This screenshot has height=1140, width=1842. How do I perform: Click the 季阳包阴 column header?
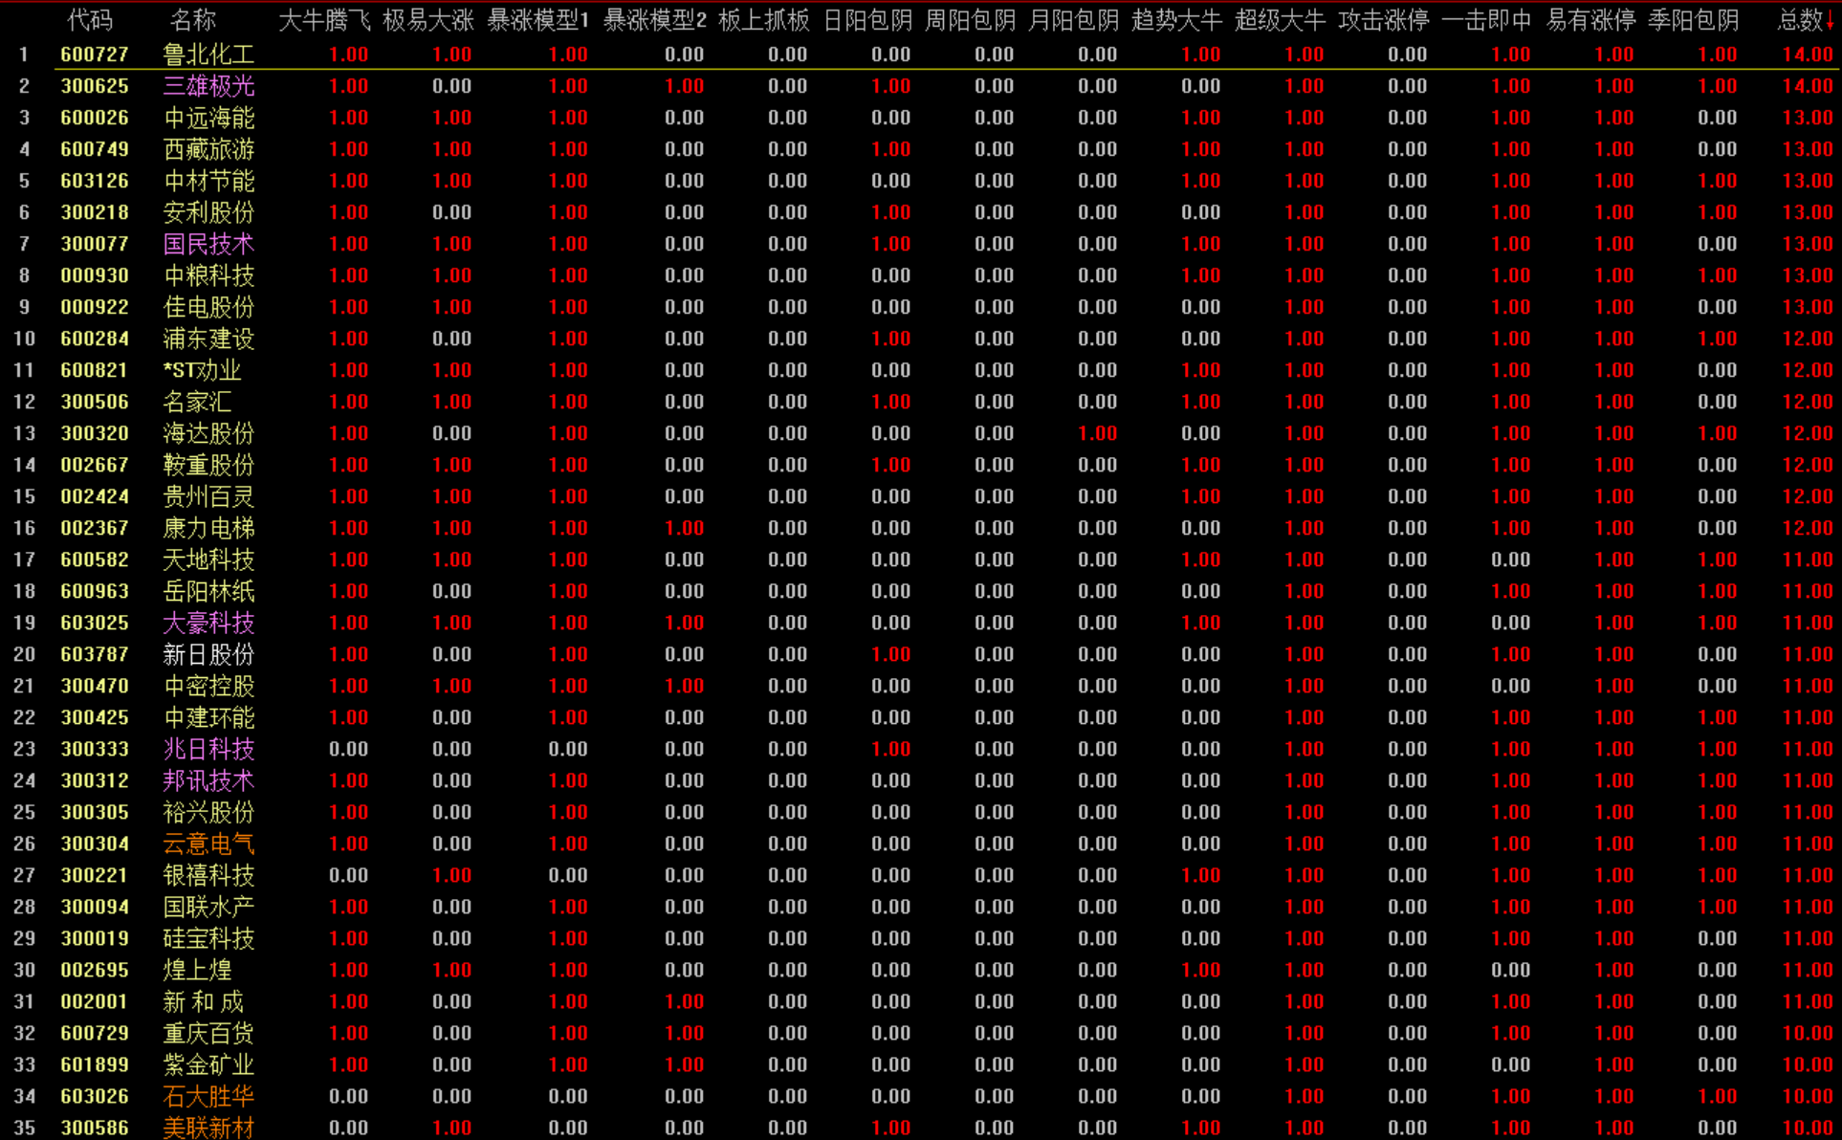tap(1694, 20)
